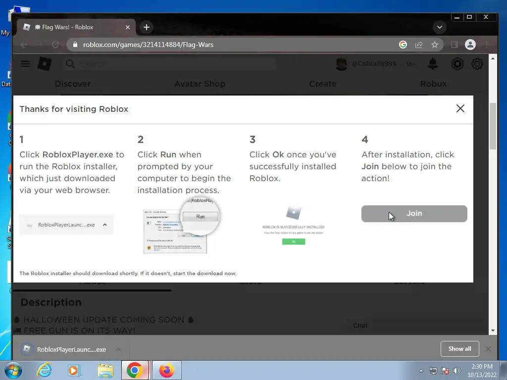Open the Windows Start menu
This screenshot has width=507, height=380.
[13, 370]
